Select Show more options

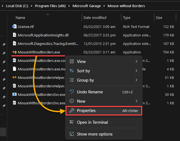[x=104, y=134]
